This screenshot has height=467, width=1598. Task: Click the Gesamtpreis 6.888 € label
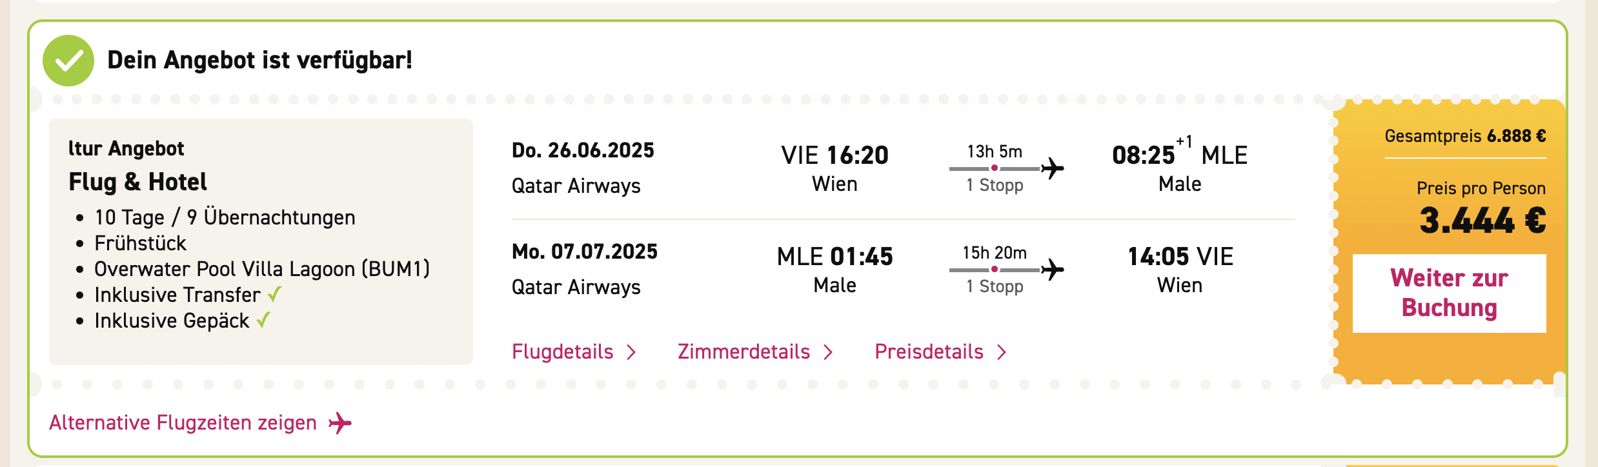coord(1465,136)
